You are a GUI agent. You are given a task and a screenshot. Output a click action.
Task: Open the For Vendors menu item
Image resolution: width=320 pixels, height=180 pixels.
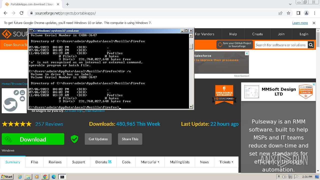[204, 34]
